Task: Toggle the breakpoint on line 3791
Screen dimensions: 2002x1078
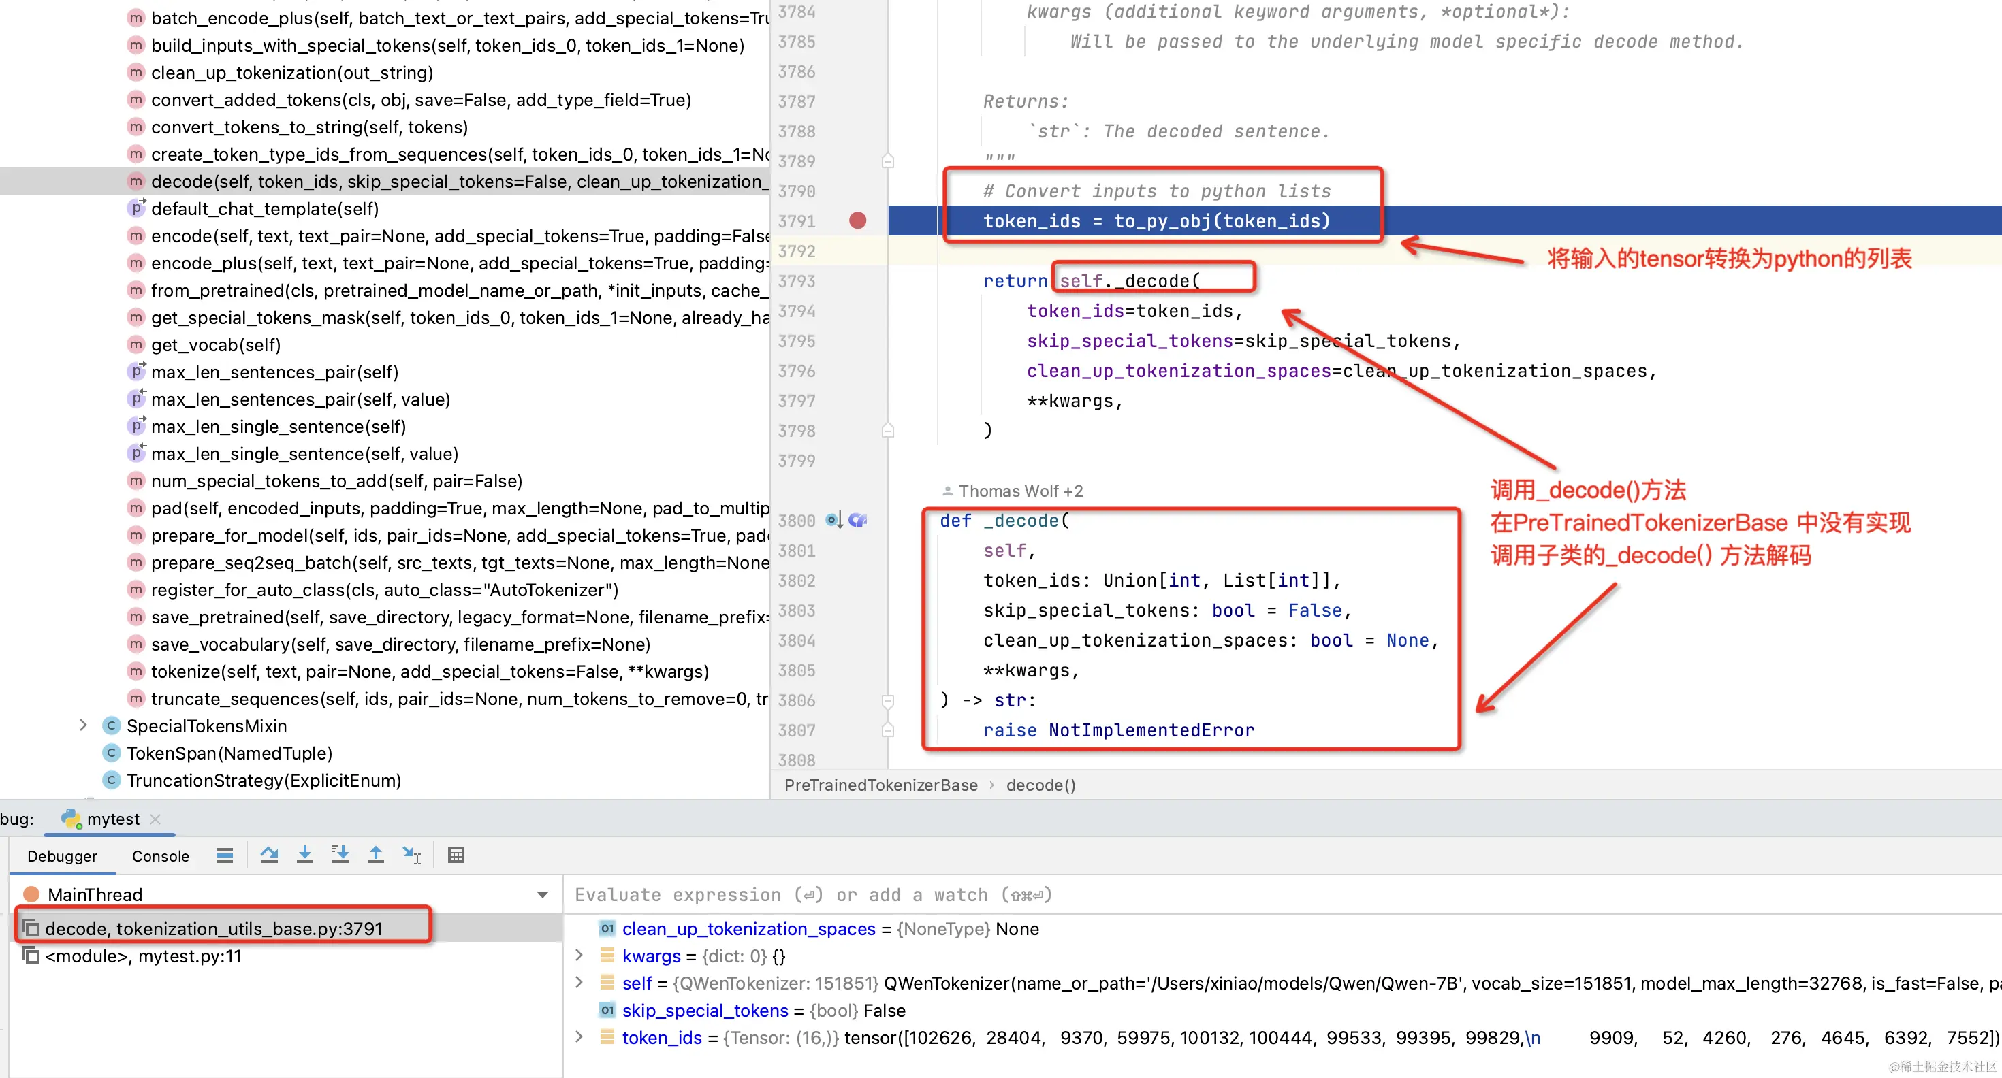Action: pyautogui.click(x=857, y=221)
